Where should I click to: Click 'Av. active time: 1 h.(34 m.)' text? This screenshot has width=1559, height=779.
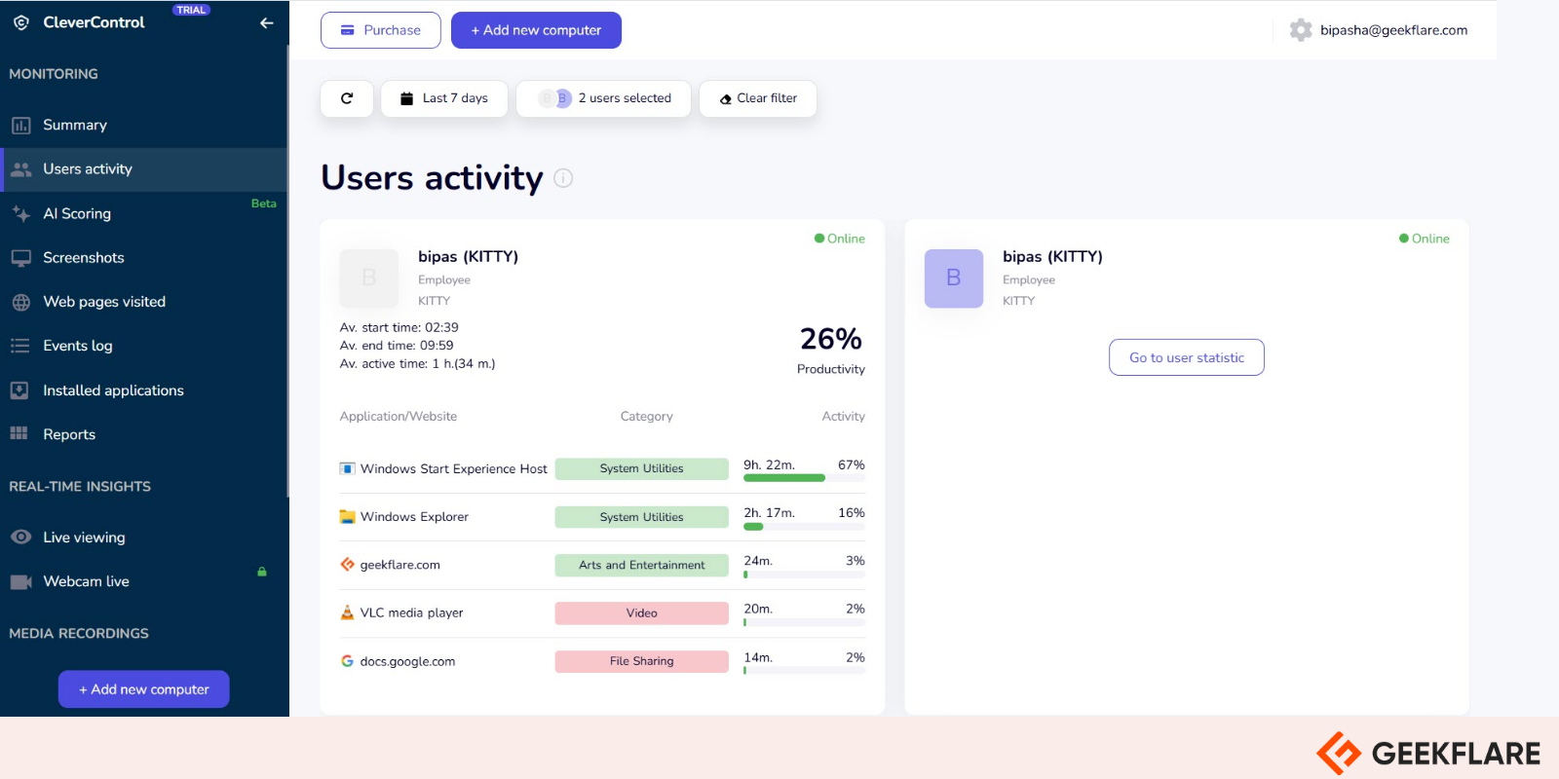click(417, 364)
